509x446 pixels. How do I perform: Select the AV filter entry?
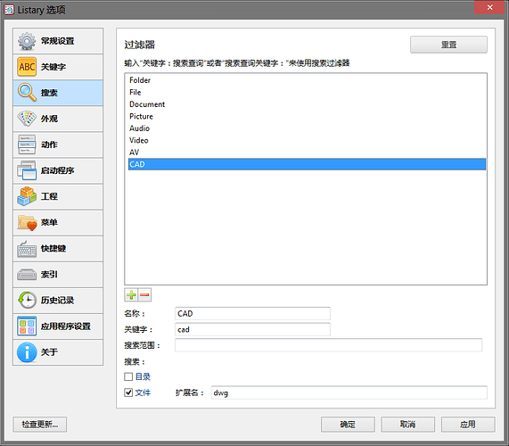[x=307, y=153]
